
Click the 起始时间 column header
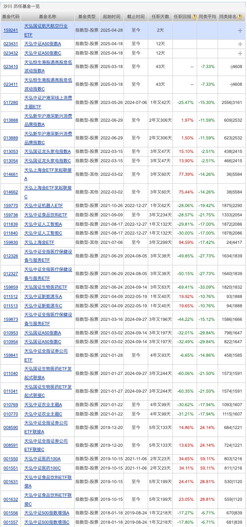coord(111,16)
